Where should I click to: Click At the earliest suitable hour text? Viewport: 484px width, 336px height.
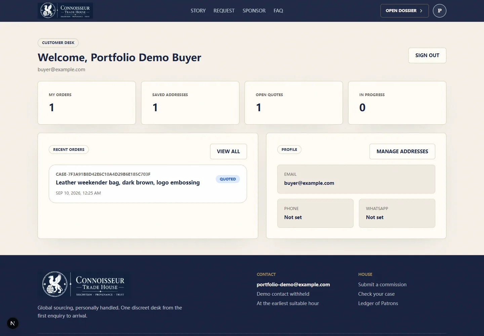[288, 303]
